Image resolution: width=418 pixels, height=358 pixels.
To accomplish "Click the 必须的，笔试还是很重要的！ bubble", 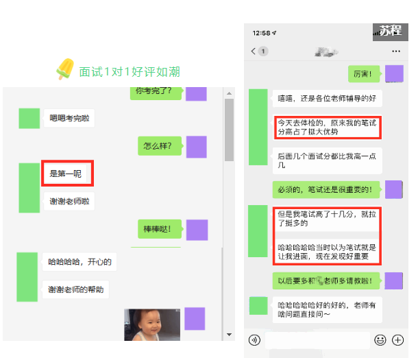I will (x=324, y=189).
